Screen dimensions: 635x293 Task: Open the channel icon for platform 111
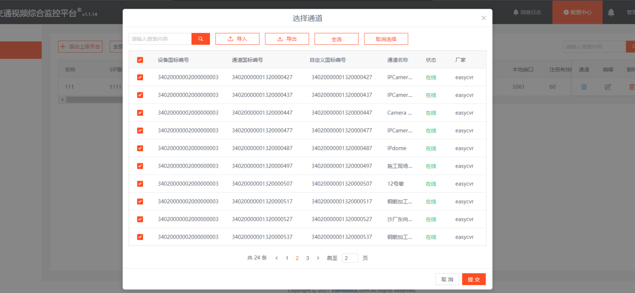pyautogui.click(x=584, y=87)
